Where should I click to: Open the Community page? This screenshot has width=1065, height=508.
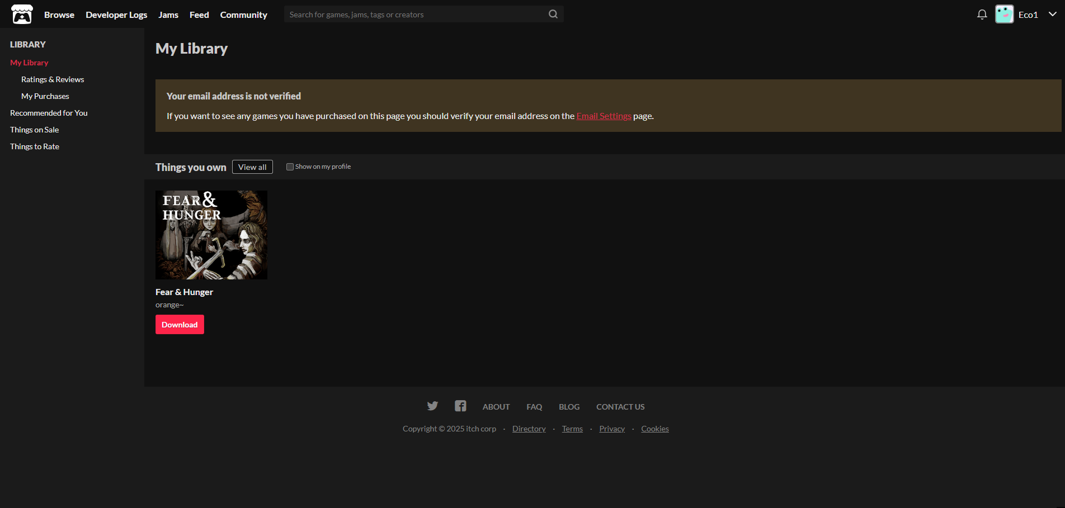click(x=244, y=15)
